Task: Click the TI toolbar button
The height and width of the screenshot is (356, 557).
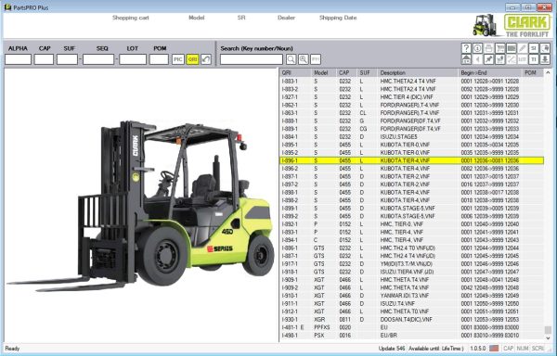Action: click(x=534, y=59)
